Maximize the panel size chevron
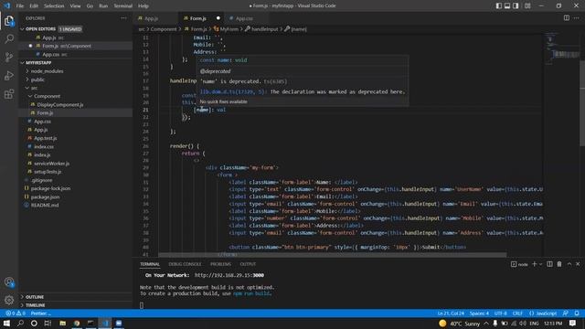The image size is (585, 329). 569,264
